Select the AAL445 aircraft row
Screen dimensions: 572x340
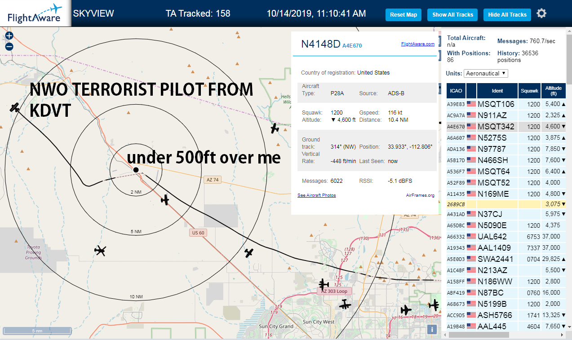506,327
